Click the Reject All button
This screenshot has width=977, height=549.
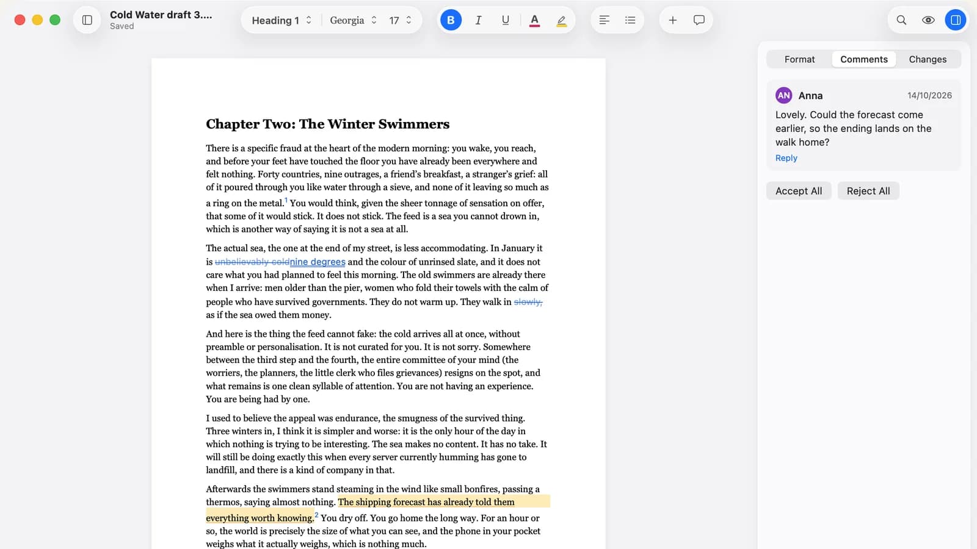[868, 191]
